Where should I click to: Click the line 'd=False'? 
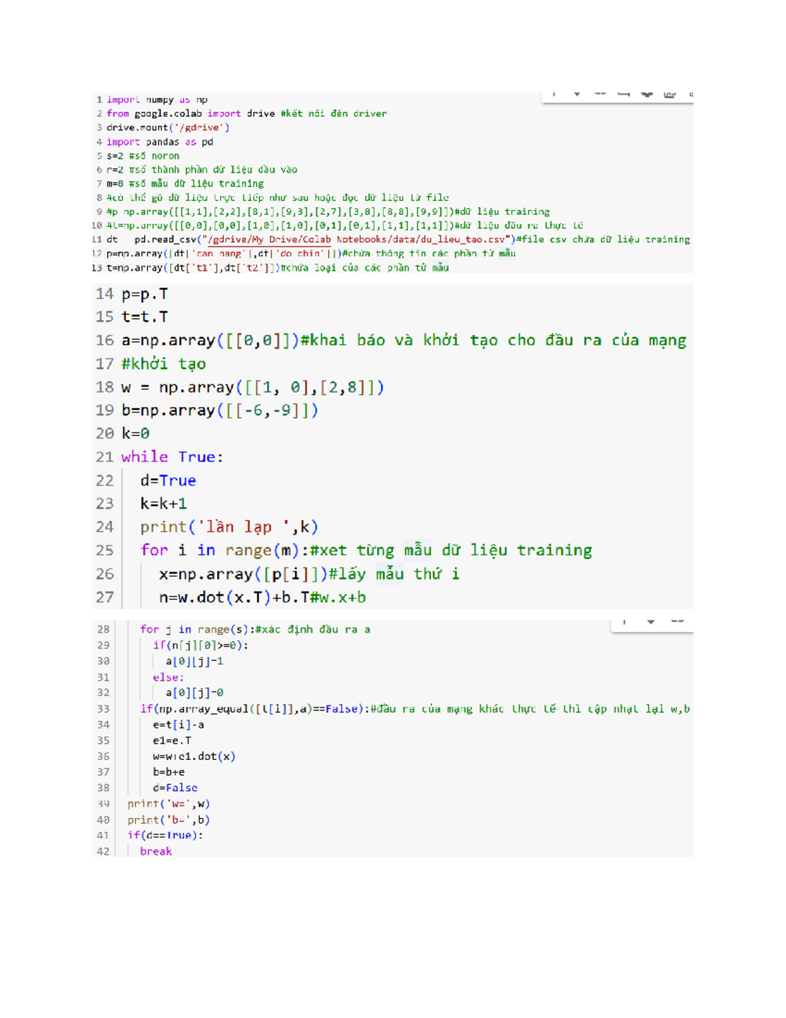point(175,788)
